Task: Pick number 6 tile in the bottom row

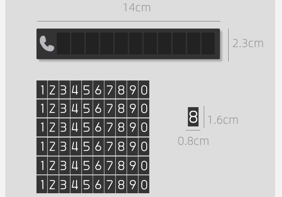Action: pos(99,185)
